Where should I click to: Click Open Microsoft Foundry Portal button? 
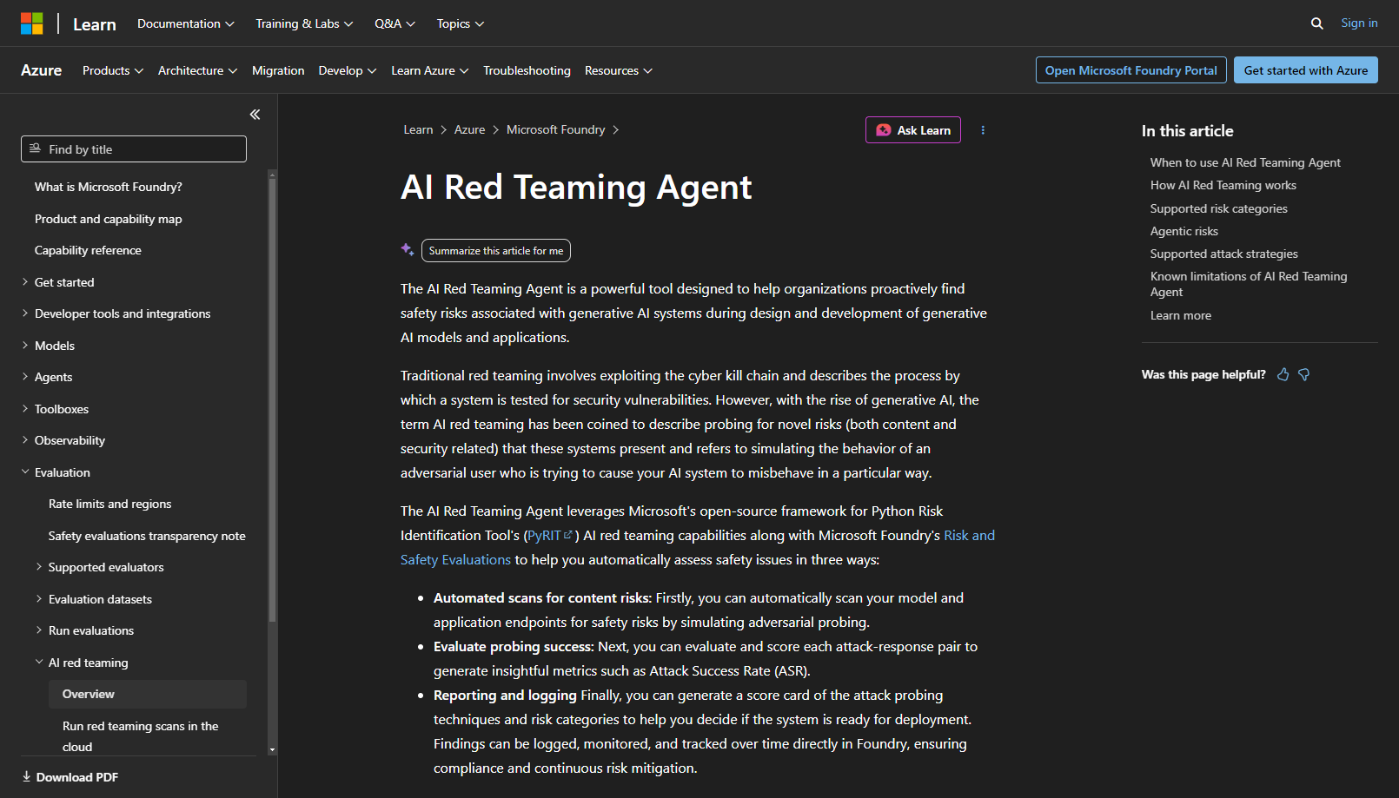[1130, 70]
